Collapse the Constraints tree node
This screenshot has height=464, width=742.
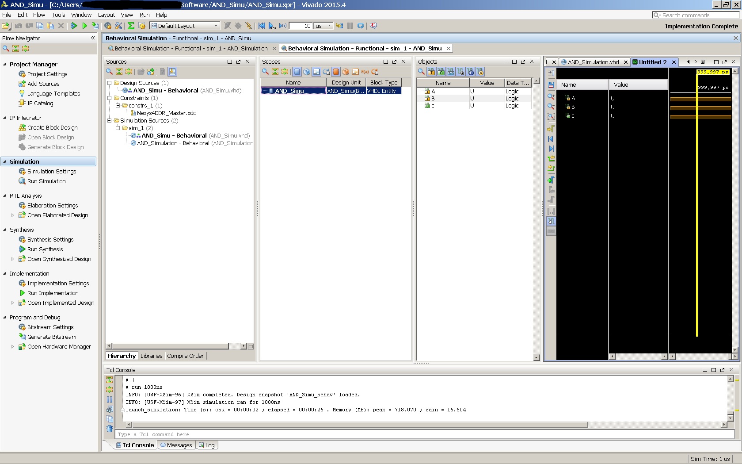coord(109,98)
